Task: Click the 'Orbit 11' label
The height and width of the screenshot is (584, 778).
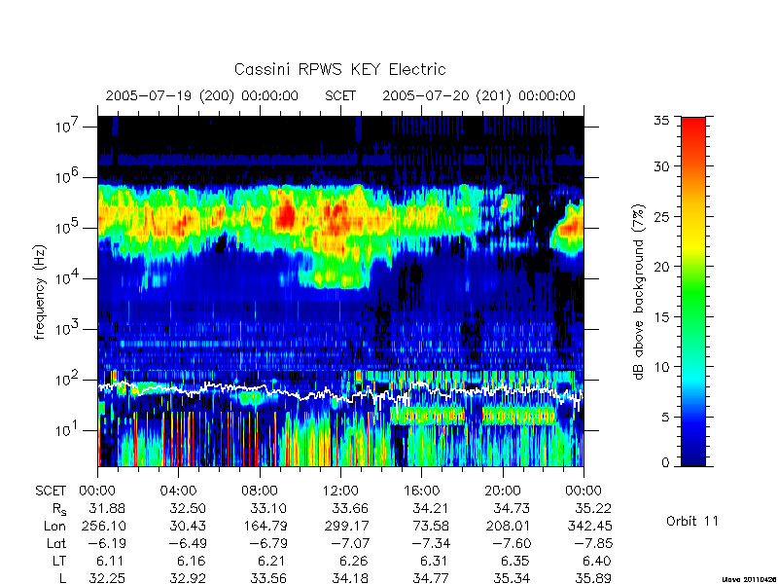Action: point(692,521)
